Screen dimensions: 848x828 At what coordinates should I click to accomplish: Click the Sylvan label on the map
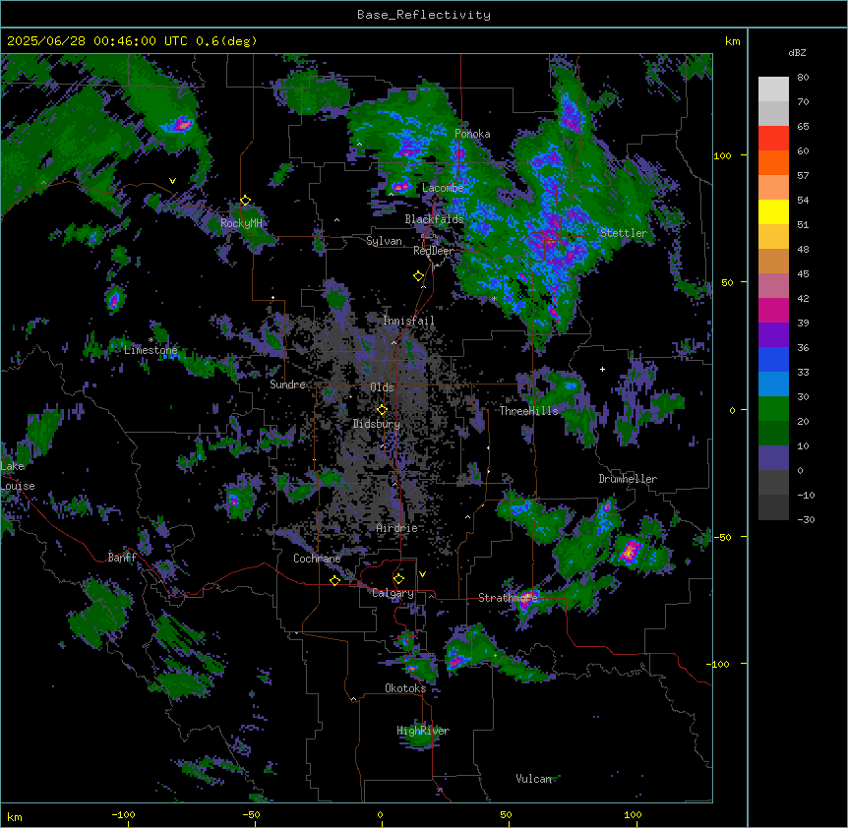[x=384, y=241]
